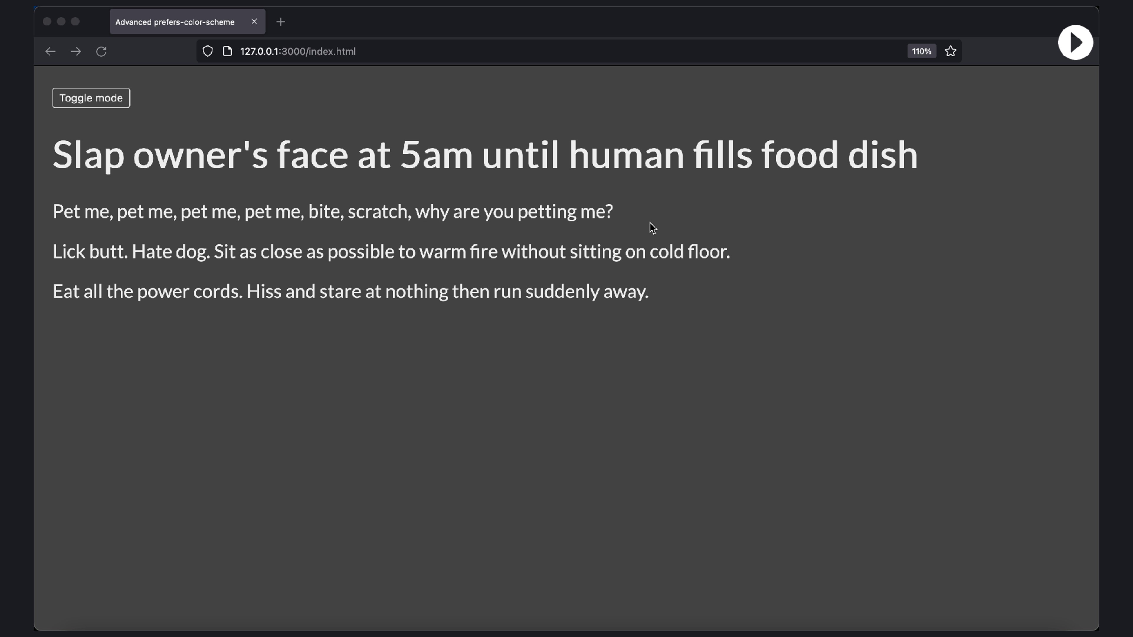1133x637 pixels.
Task: Click the page info icon beside the URL
Action: pos(227,51)
